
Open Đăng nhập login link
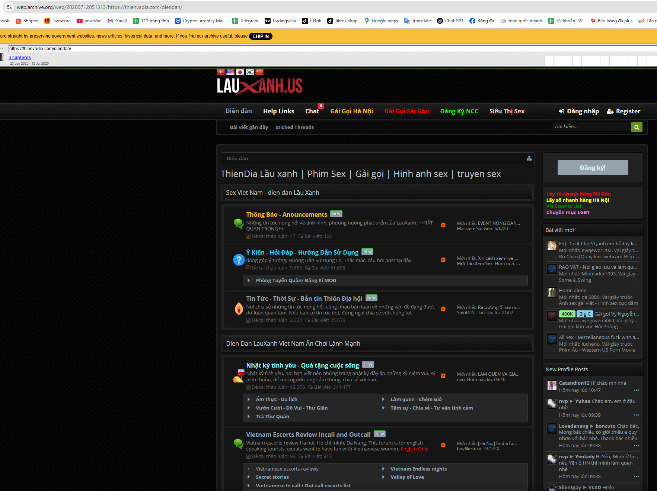[x=579, y=111]
